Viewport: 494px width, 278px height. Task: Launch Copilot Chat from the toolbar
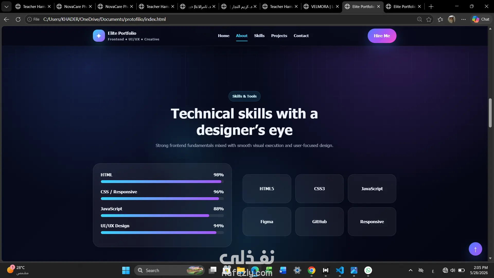[x=481, y=19]
